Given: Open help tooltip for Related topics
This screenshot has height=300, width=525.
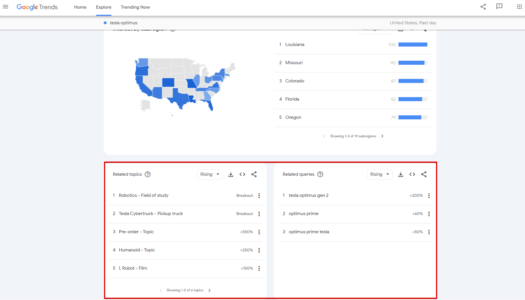Looking at the screenshot, I should [148, 174].
